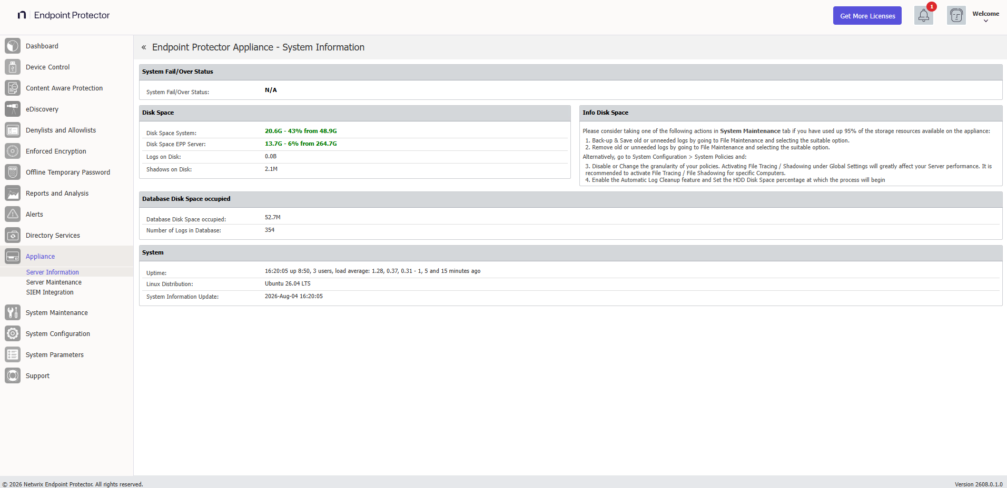The image size is (1007, 488).
Task: Open Offline Temporary Password section
Action: pyautogui.click(x=68, y=172)
